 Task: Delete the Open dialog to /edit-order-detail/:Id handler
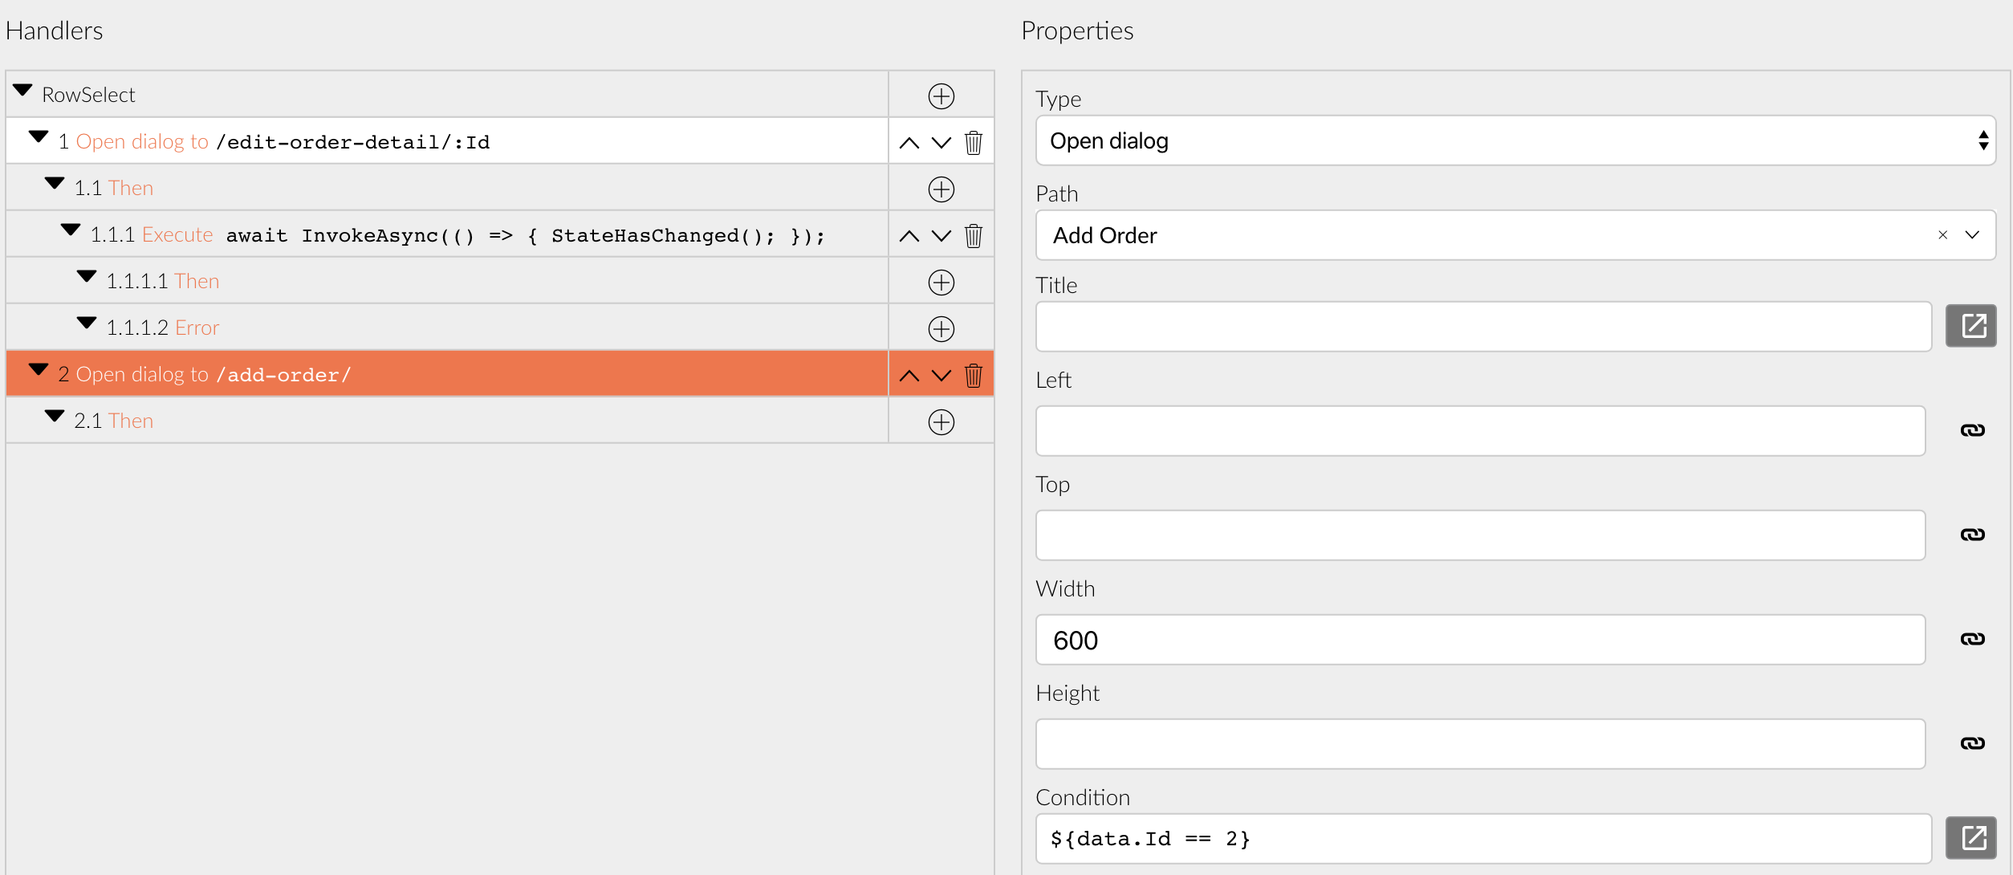click(974, 142)
